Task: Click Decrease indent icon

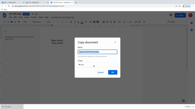Action: coord(136,22)
